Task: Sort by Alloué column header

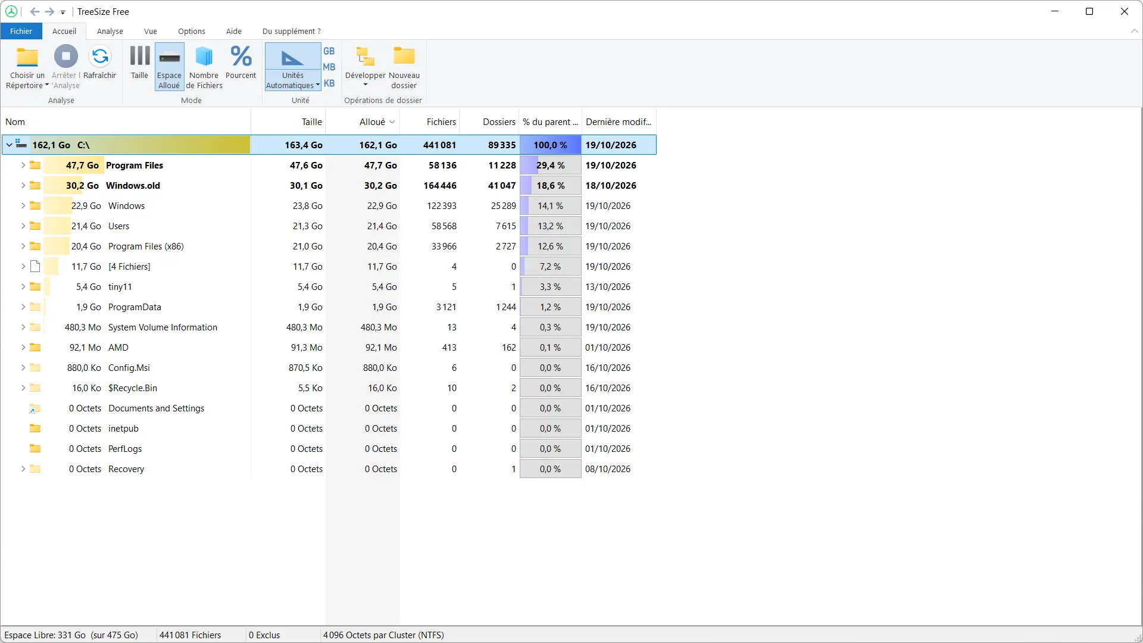Action: click(363, 121)
